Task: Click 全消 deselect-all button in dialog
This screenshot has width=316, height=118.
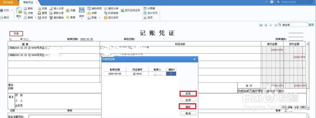Action: click(x=188, y=100)
